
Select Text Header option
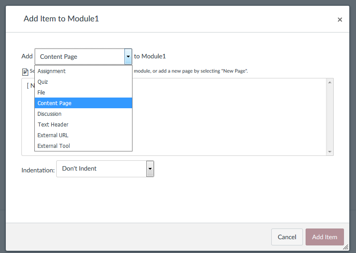53,125
